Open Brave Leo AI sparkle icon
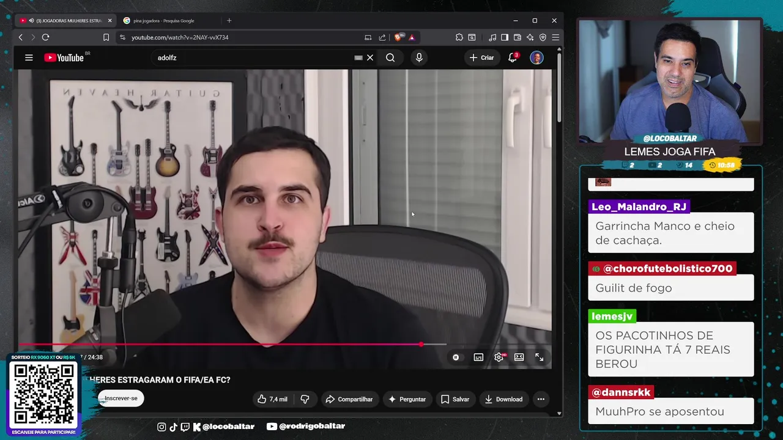Image resolution: width=783 pixels, height=440 pixels. coord(530,37)
